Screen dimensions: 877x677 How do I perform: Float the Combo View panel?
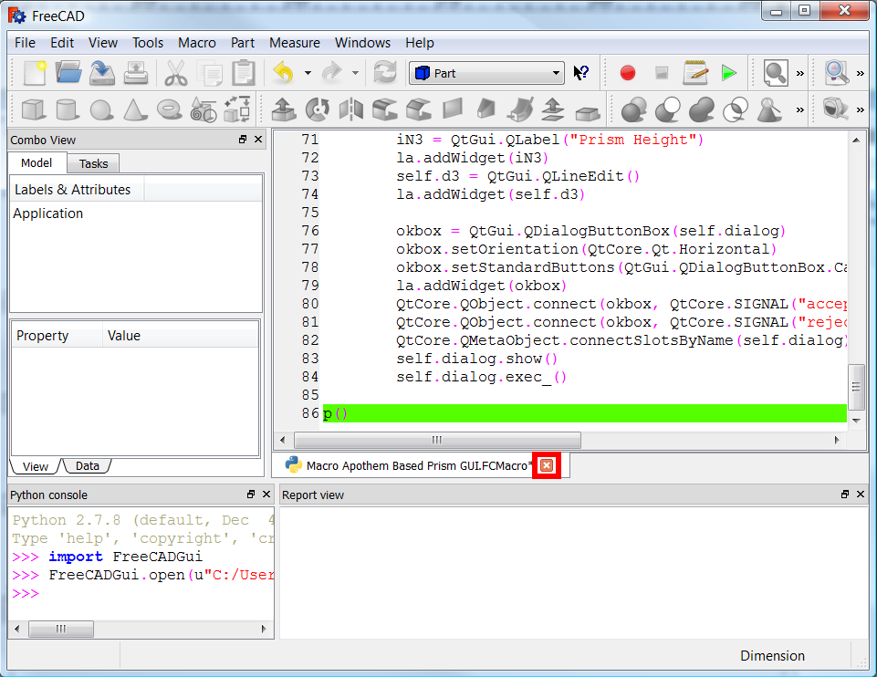243,140
